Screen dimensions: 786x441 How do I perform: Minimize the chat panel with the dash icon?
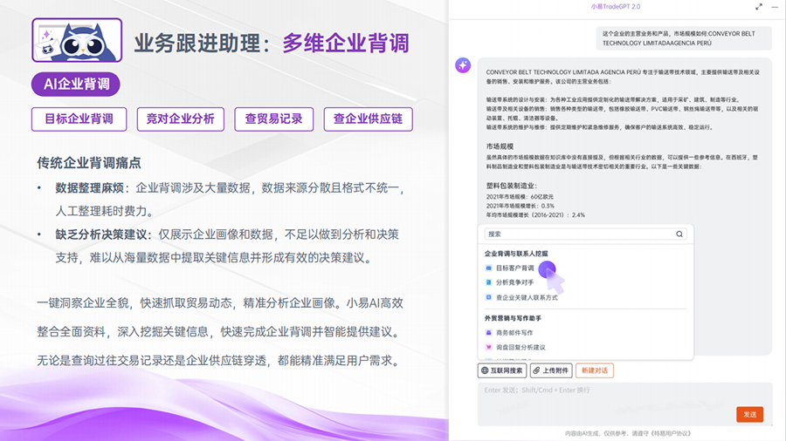click(776, 7)
